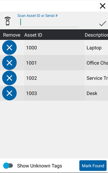
Task: Sort by the Asset ID column header
Action: pyautogui.click(x=33, y=35)
